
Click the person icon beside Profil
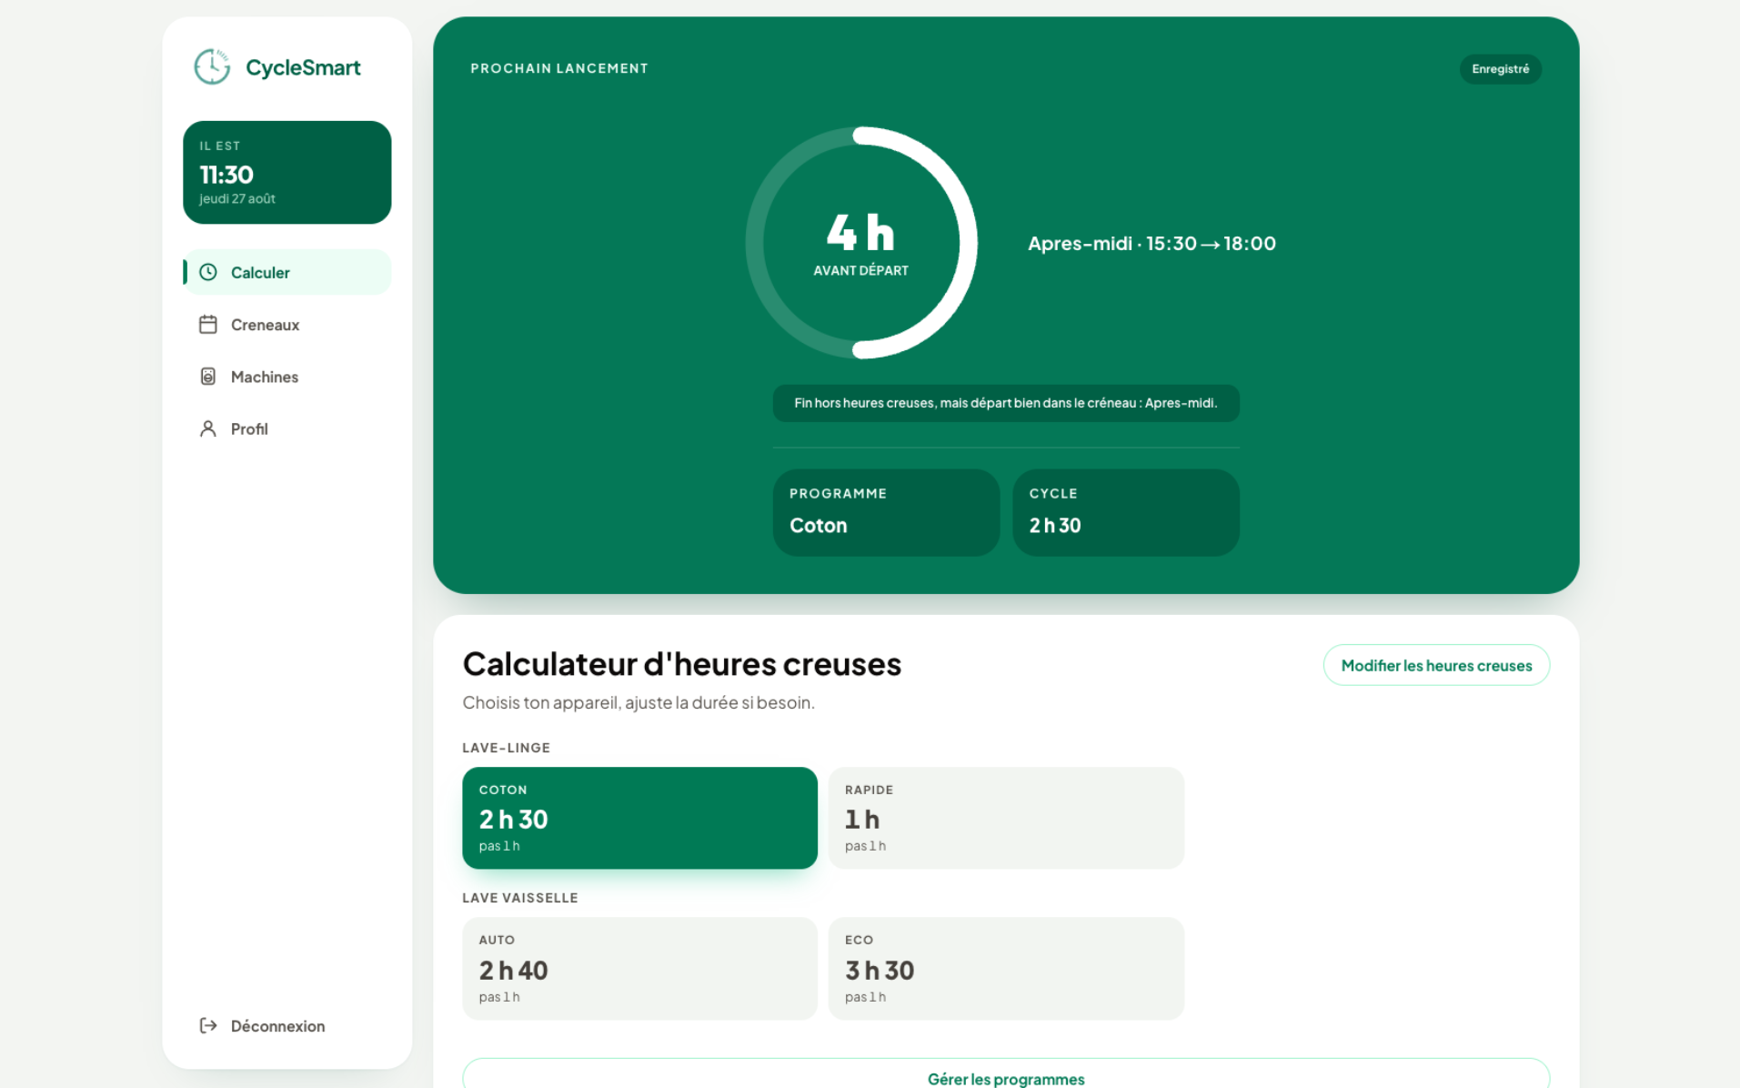[208, 428]
